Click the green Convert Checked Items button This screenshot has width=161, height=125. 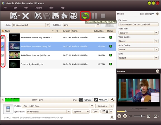point(85,16)
